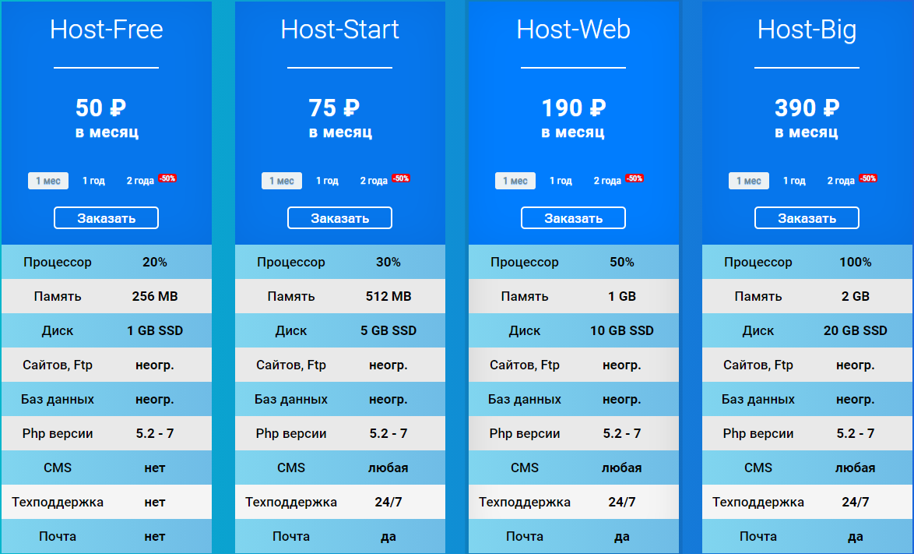This screenshot has height=554, width=914.
Task: Select 1 год billing period for Host-Start
Action: click(x=327, y=180)
